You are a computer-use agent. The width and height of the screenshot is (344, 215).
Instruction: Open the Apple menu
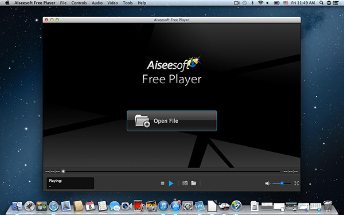pyautogui.click(x=7, y=3)
